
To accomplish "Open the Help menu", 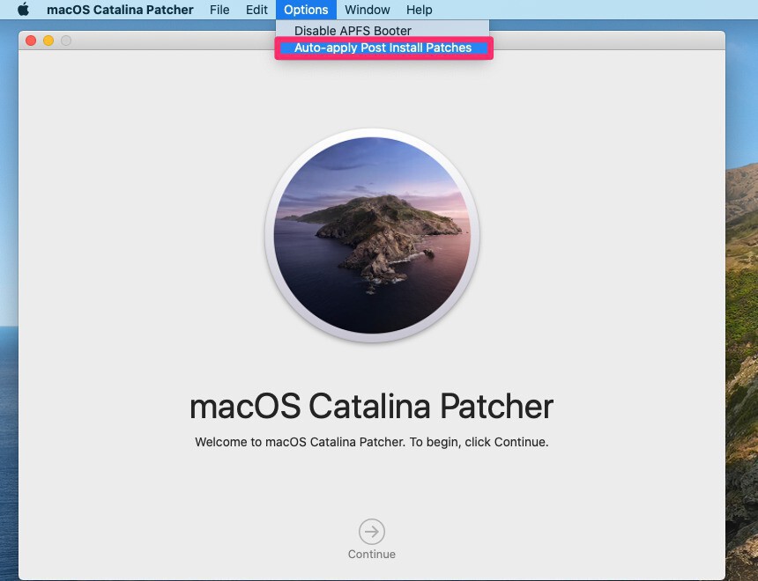I will 420,10.
